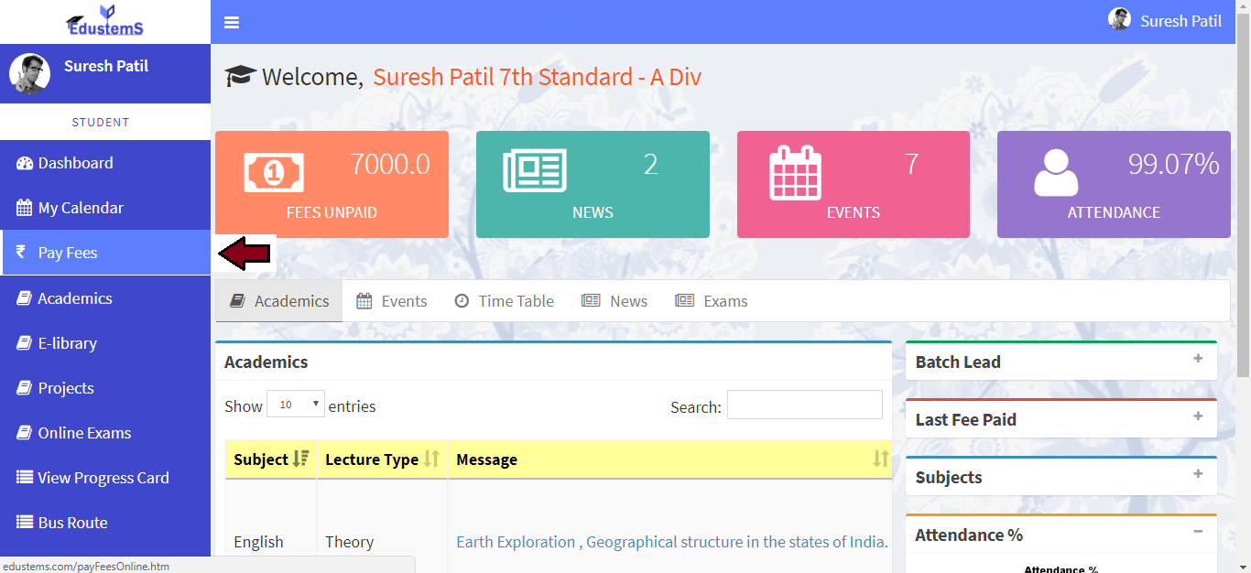The width and height of the screenshot is (1251, 573).
Task: Sort table by Subject column
Action: 271,459
